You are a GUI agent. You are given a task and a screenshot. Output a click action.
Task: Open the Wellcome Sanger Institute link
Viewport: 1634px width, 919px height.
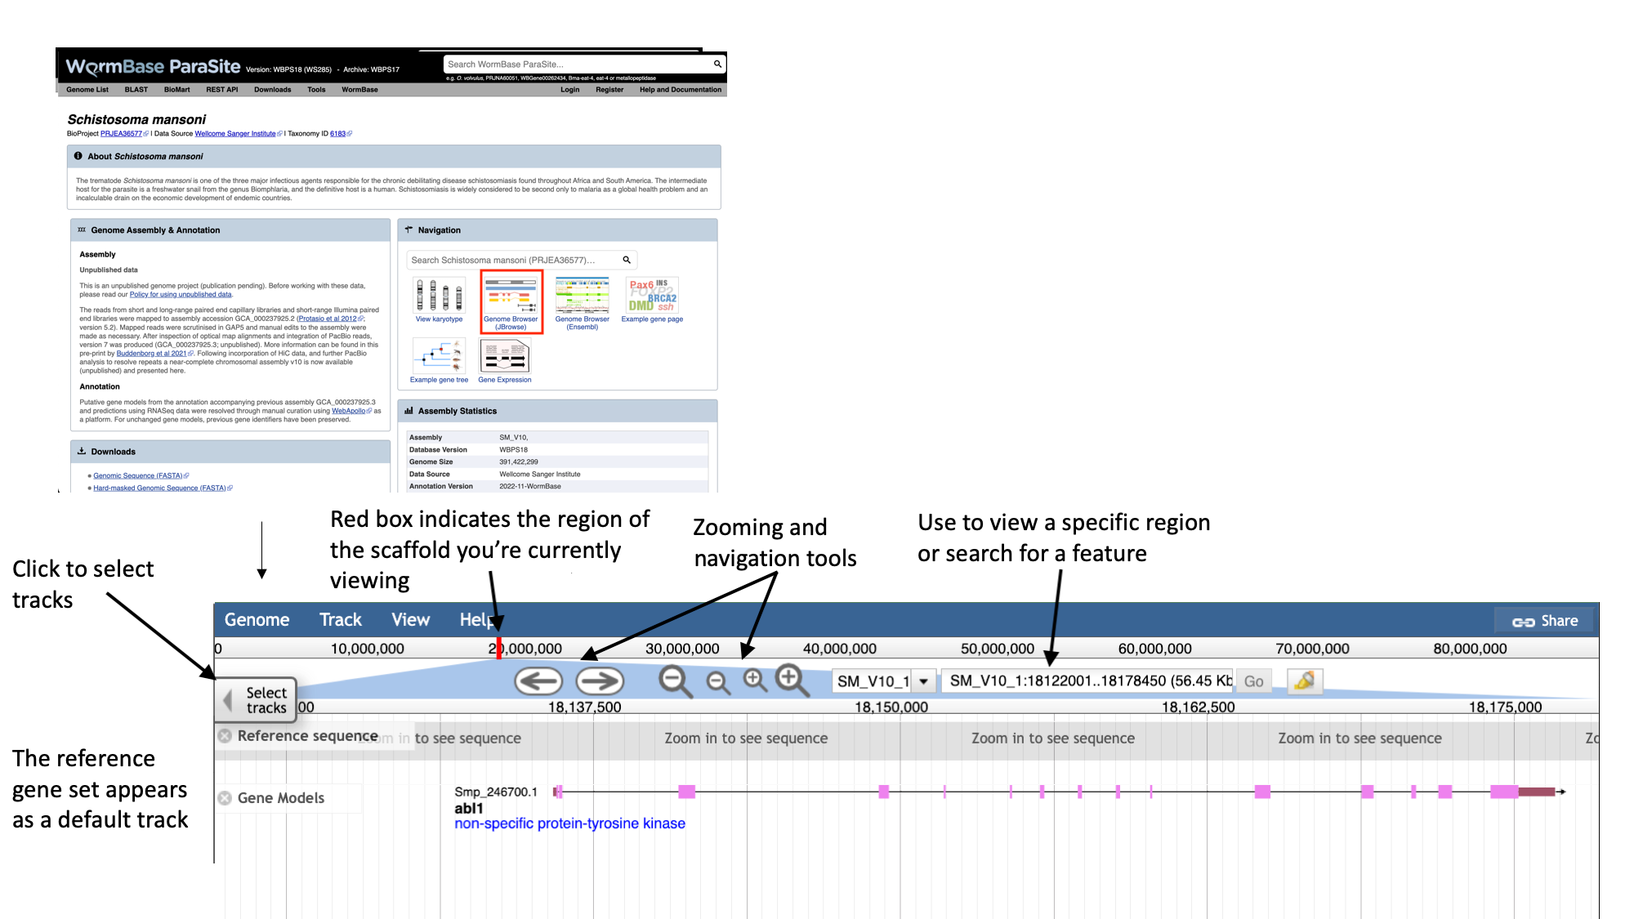[x=235, y=134]
